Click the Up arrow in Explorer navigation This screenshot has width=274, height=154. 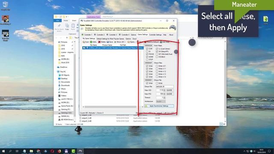point(67,38)
